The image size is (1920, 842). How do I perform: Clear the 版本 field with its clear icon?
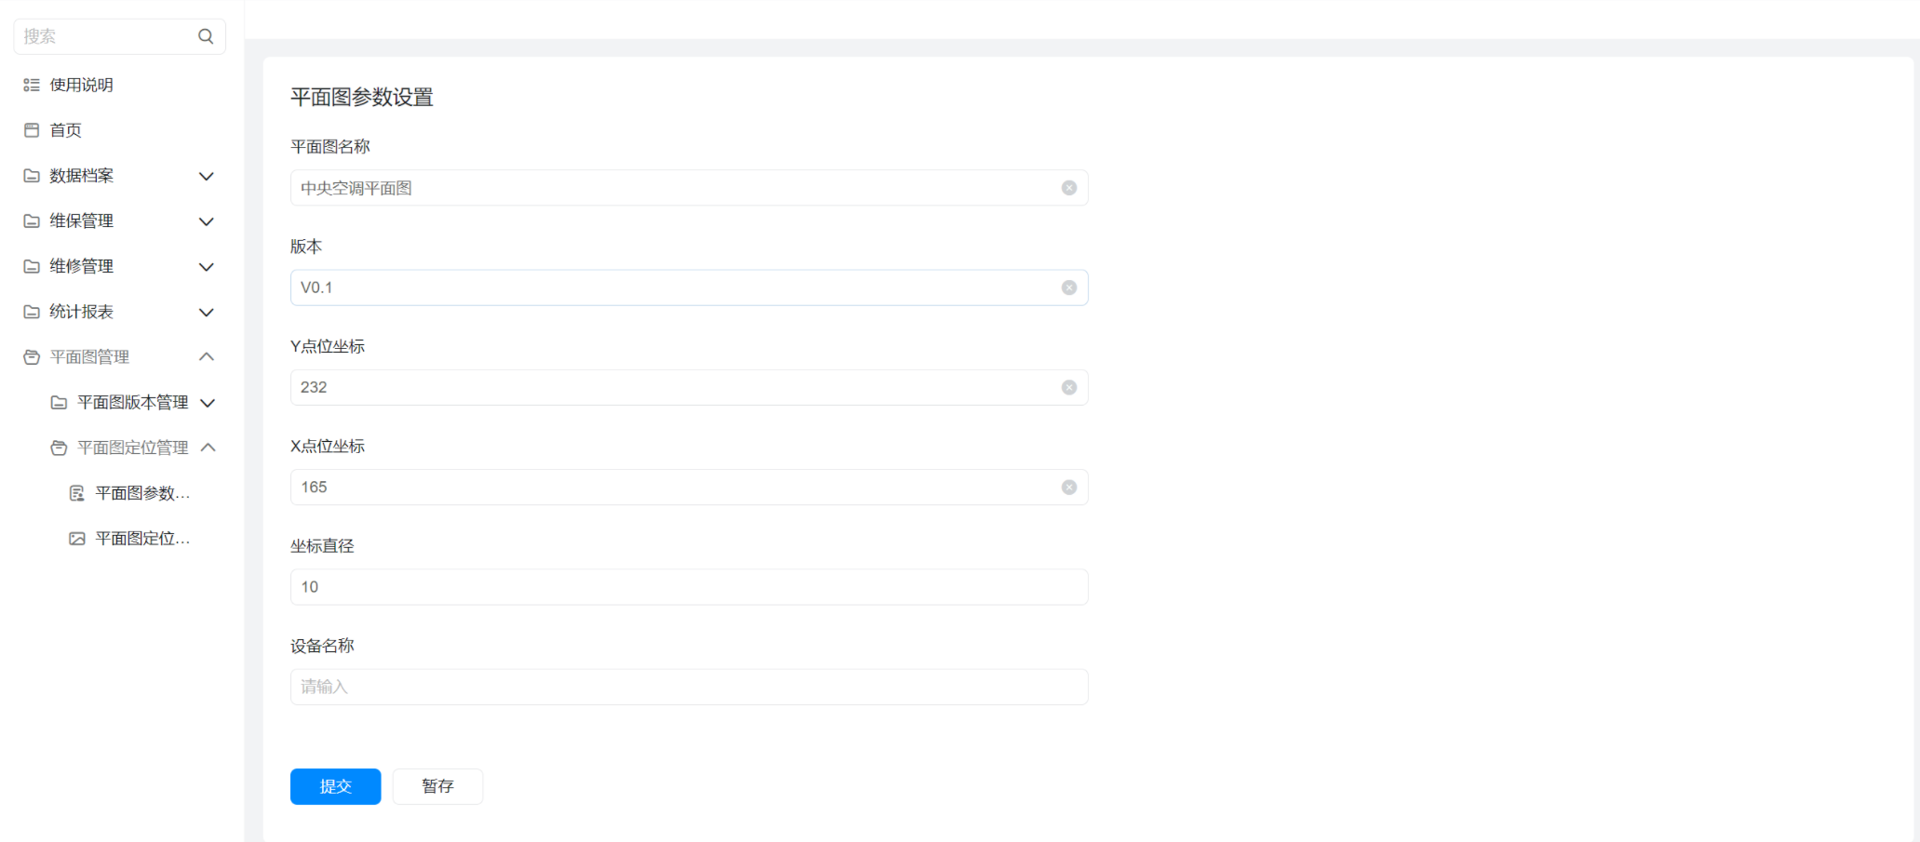[x=1069, y=287]
